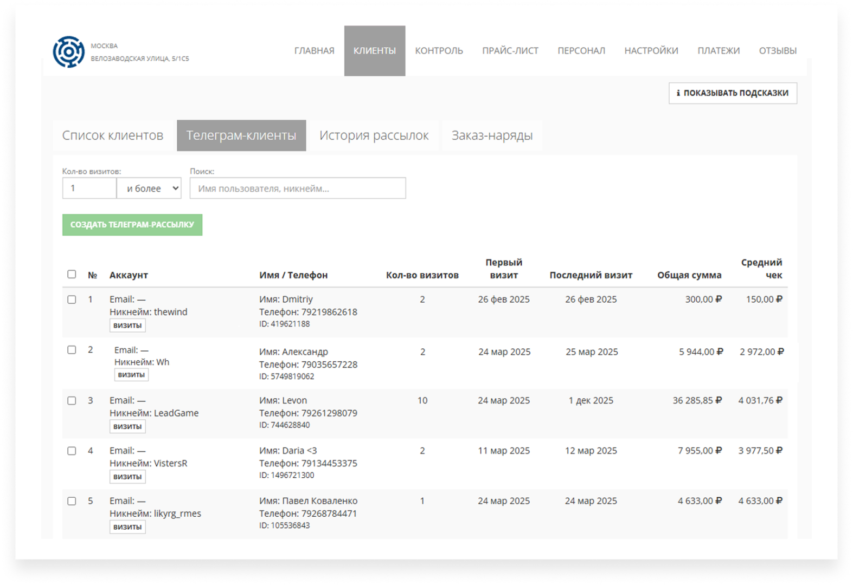Open the Прайс-лист menu item
This screenshot has width=853, height=585.
(x=510, y=51)
